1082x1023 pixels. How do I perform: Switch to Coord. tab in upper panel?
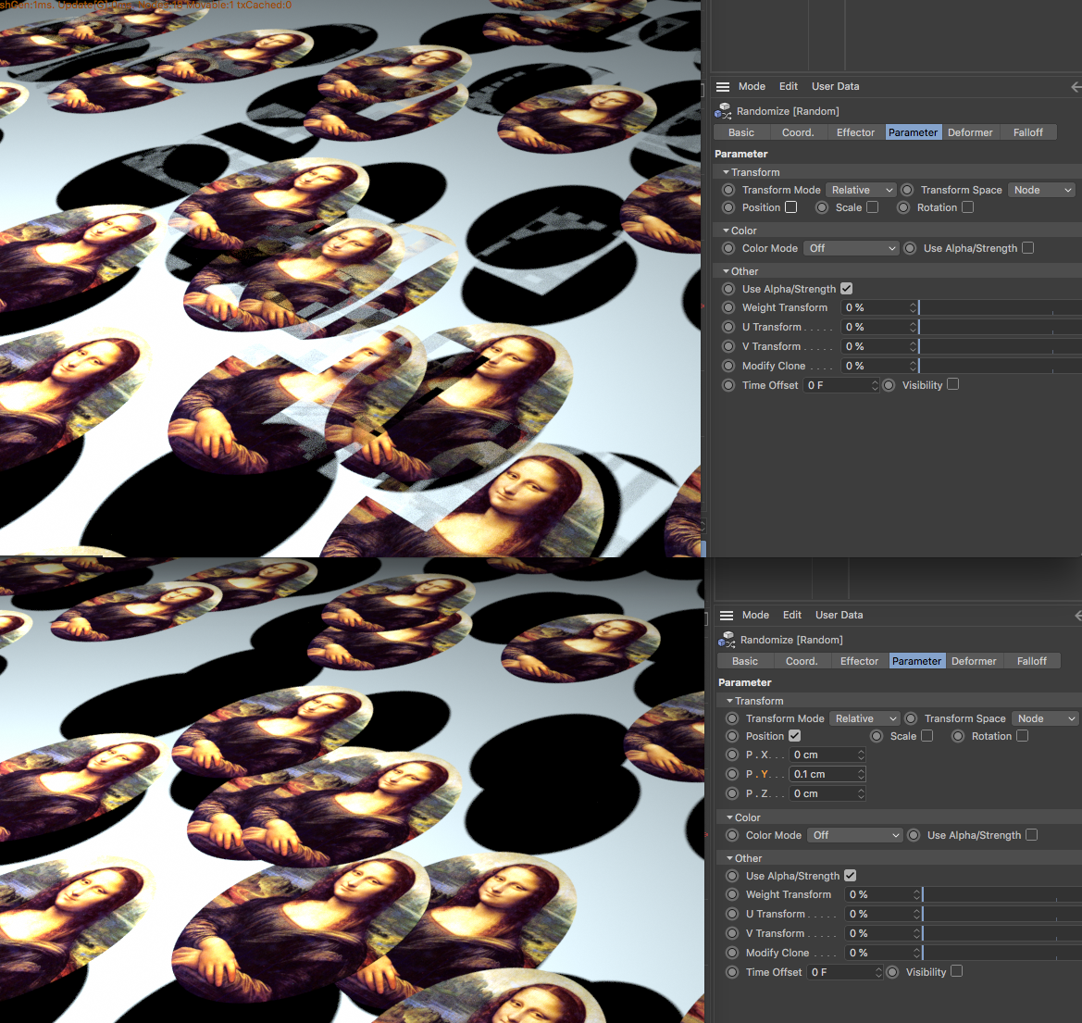(798, 132)
